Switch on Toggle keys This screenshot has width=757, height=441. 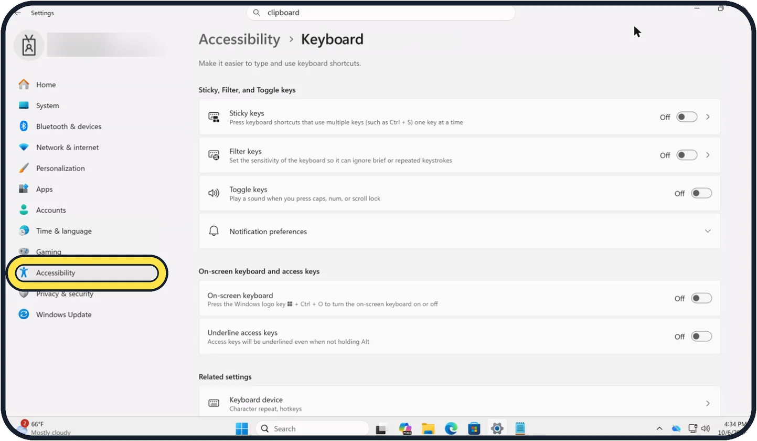pos(701,193)
